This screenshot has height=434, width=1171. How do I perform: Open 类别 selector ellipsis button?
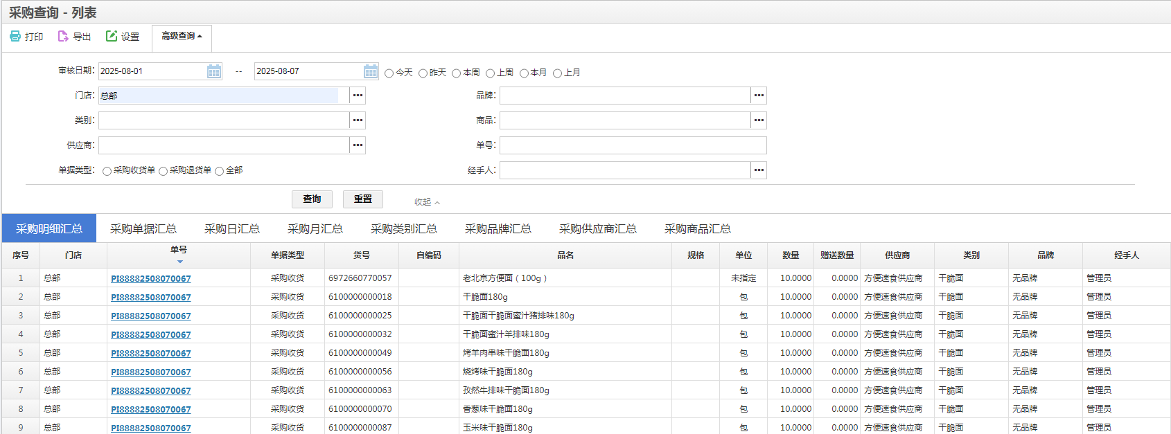pos(358,120)
